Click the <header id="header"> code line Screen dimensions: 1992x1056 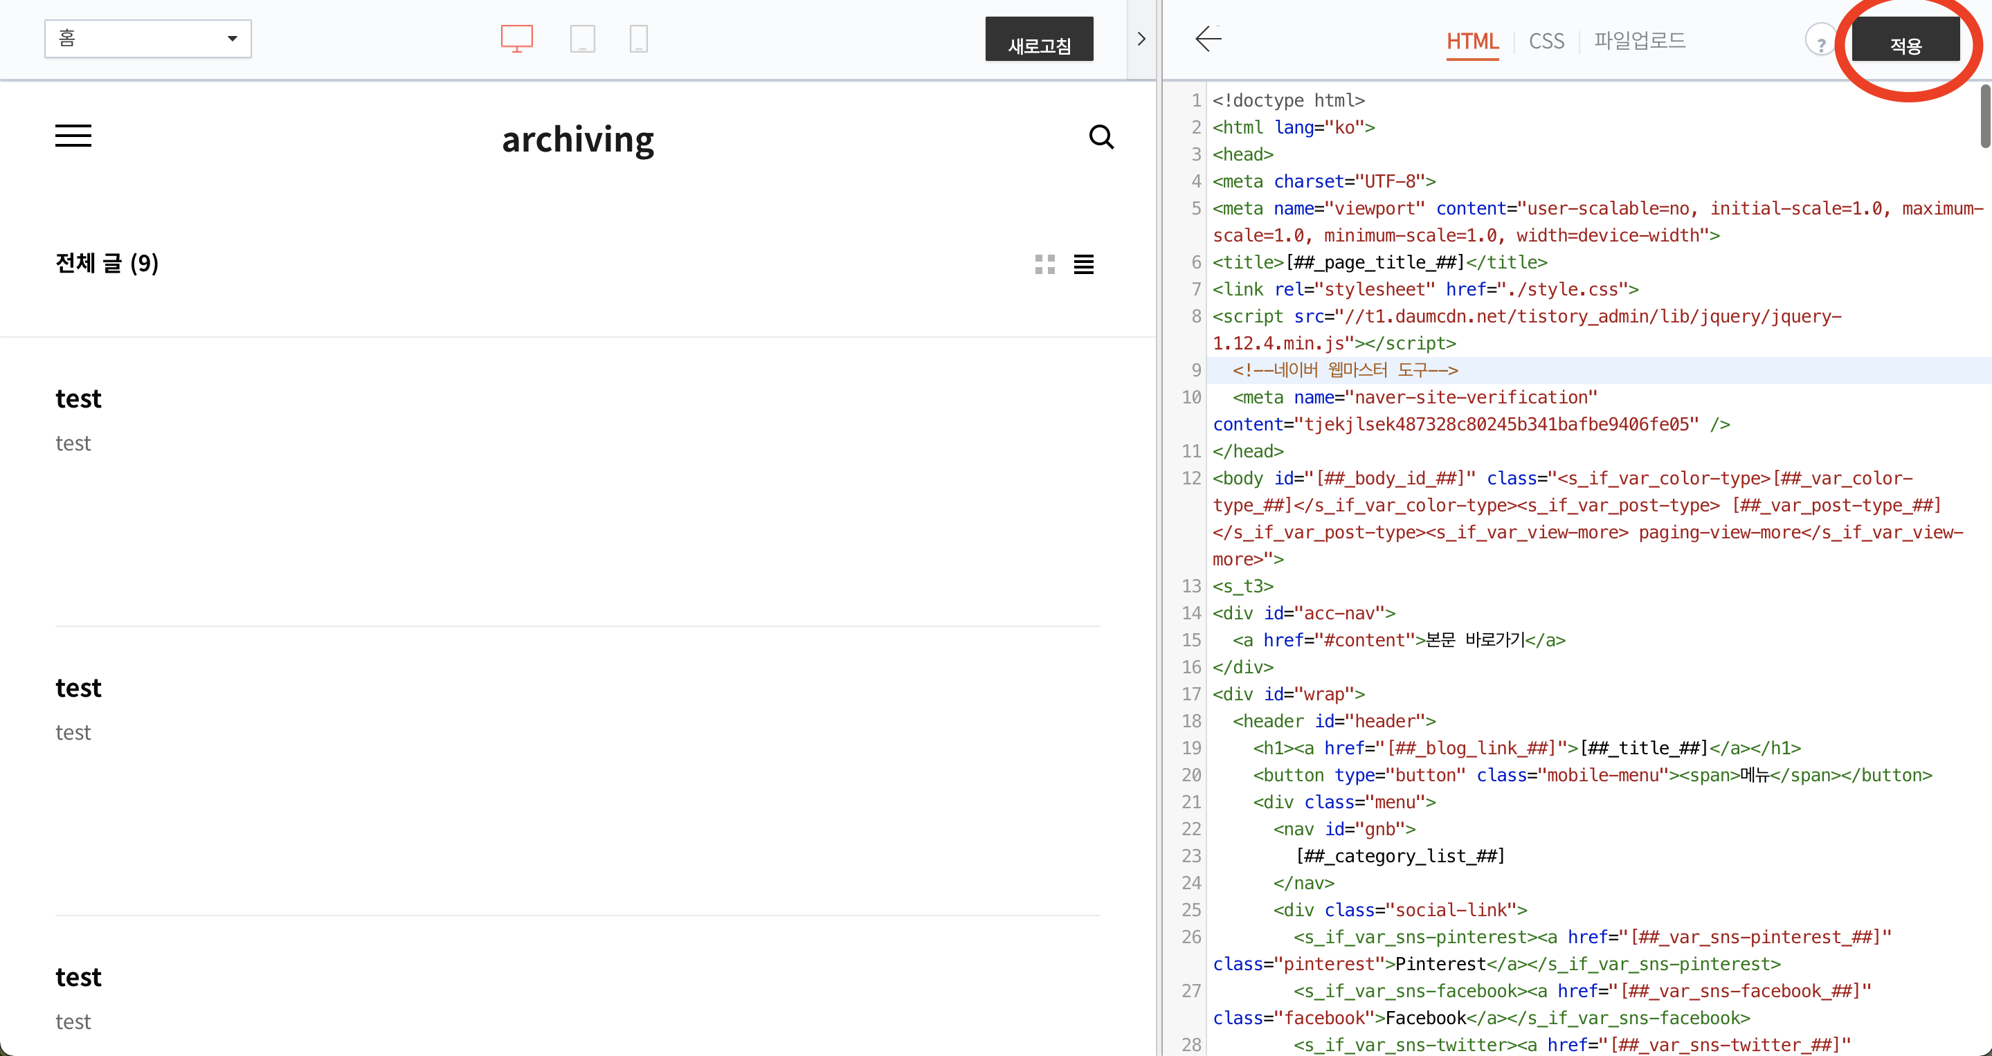[1334, 721]
